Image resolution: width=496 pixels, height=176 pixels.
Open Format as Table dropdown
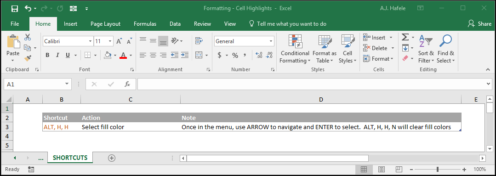(x=325, y=49)
